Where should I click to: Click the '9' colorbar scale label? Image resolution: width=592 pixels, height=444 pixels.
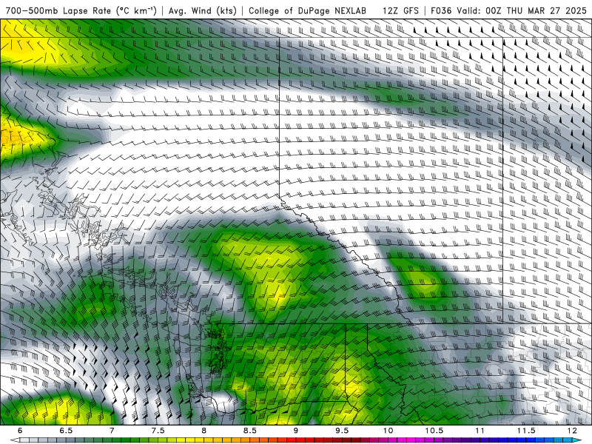[x=295, y=431]
